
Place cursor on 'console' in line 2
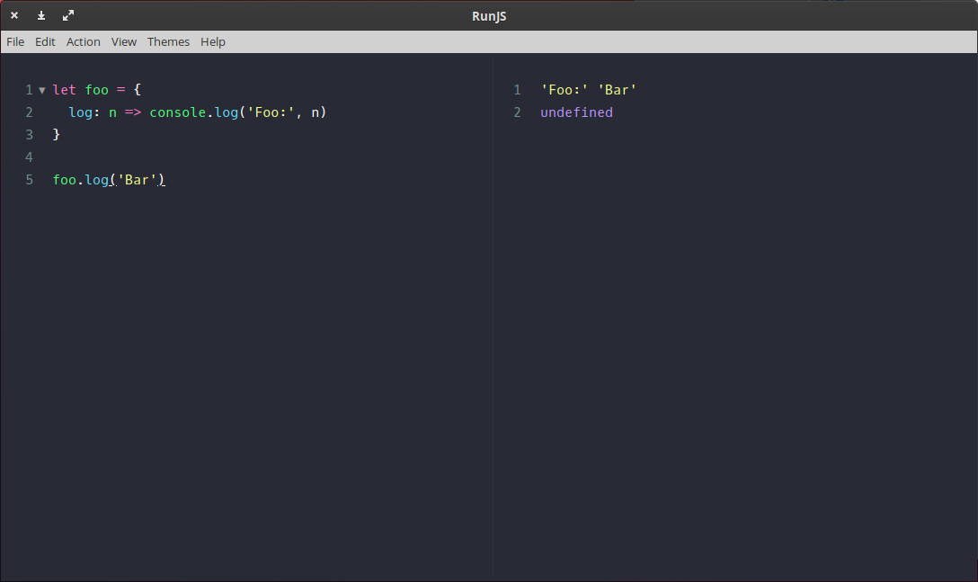(177, 112)
